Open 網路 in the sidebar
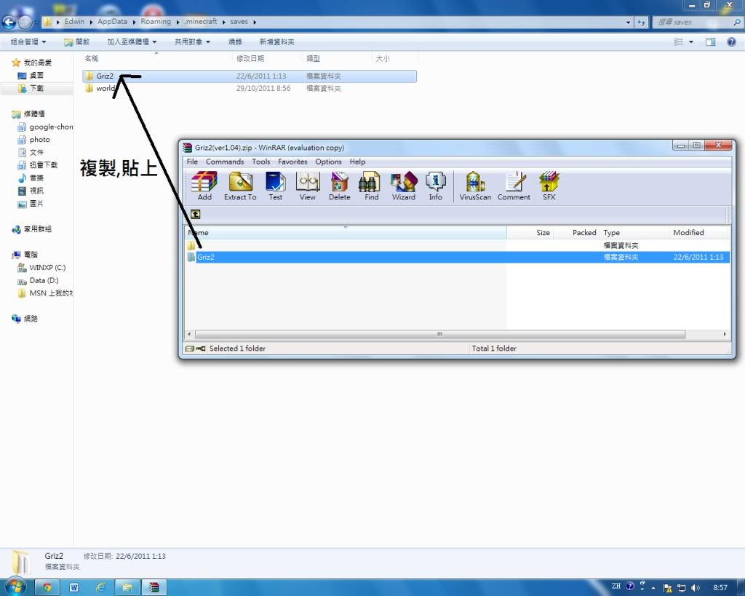Image resolution: width=745 pixels, height=596 pixels. coord(31,319)
